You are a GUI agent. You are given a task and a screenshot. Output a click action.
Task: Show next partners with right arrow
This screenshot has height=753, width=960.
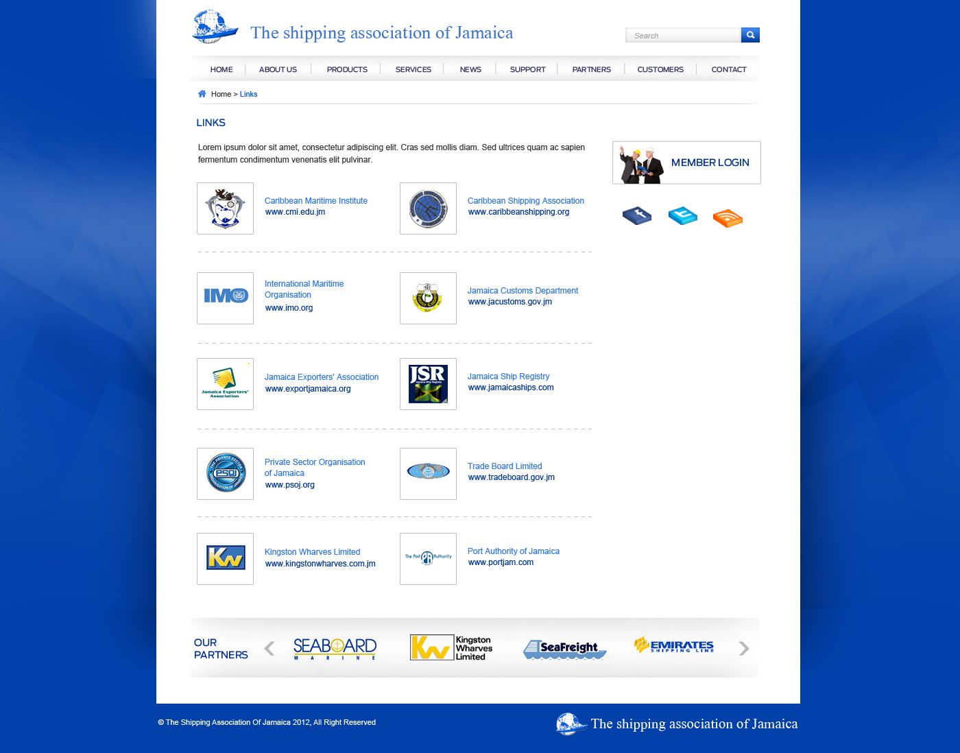[744, 648]
